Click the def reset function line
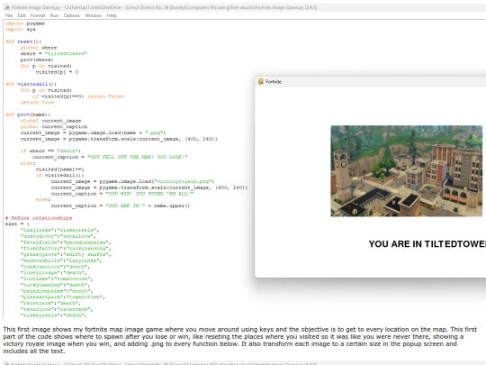The image size is (486, 365). click(23, 41)
